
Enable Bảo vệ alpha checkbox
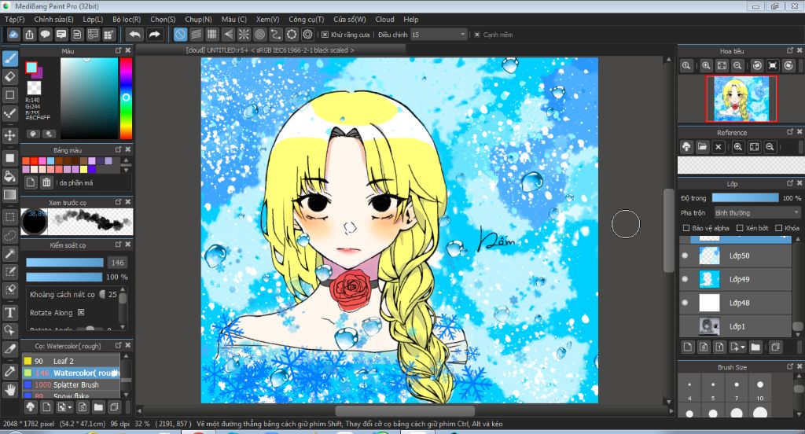click(686, 227)
